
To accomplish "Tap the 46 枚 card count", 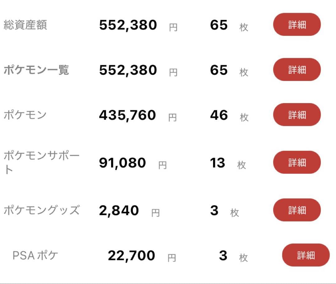I will 219,115.
